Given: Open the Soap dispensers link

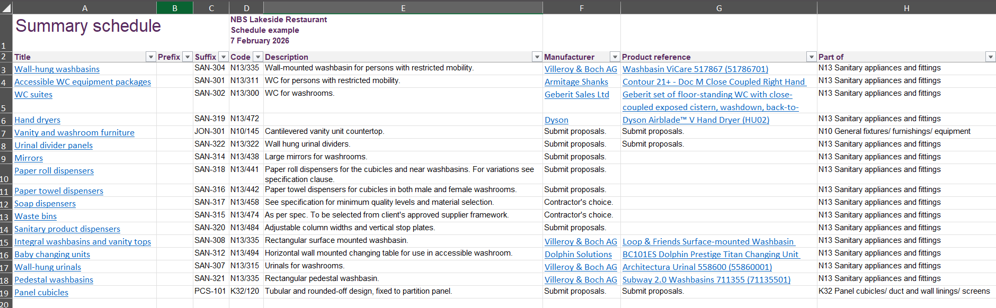Looking at the screenshot, I should [x=45, y=204].
